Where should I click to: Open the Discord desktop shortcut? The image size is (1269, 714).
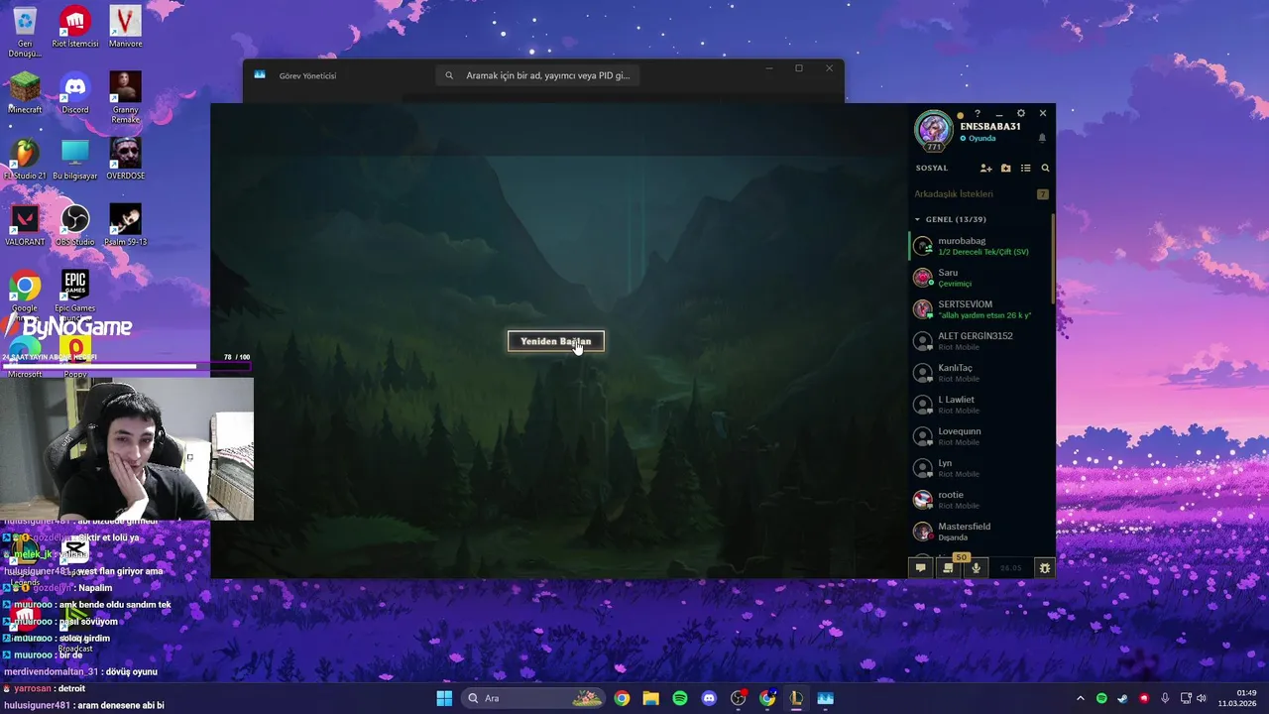[74, 93]
